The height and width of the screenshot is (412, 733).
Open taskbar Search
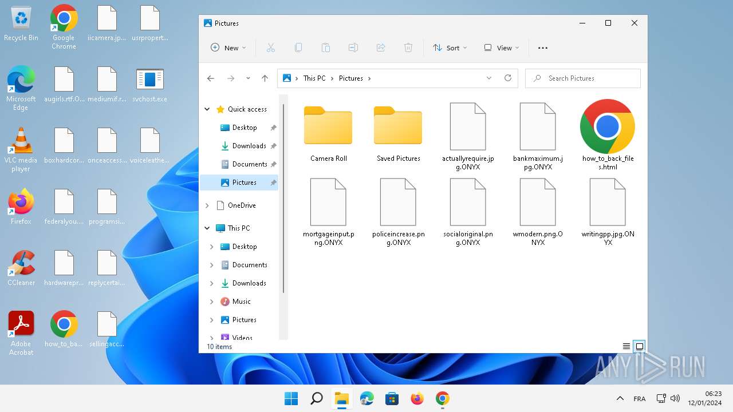(x=316, y=398)
